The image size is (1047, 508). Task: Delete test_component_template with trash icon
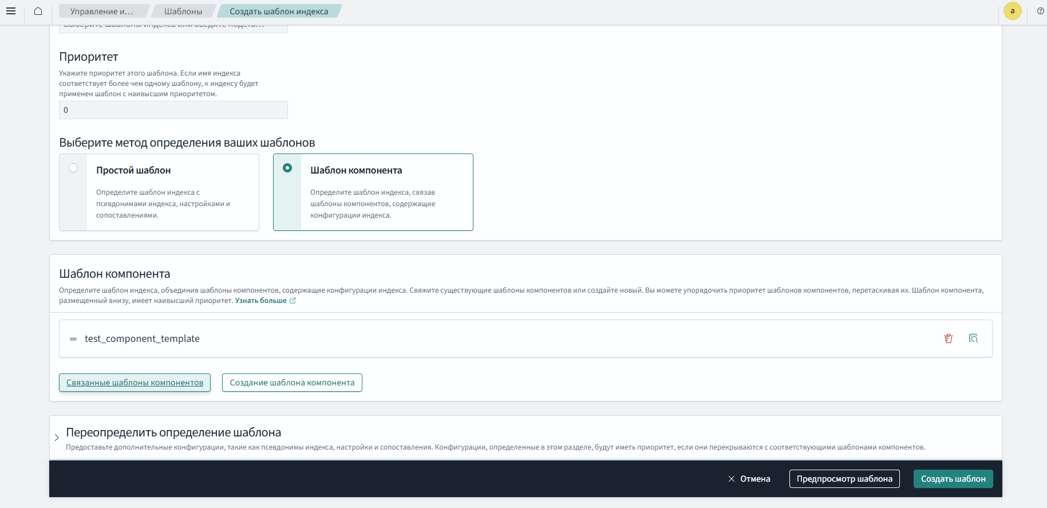[x=948, y=338]
